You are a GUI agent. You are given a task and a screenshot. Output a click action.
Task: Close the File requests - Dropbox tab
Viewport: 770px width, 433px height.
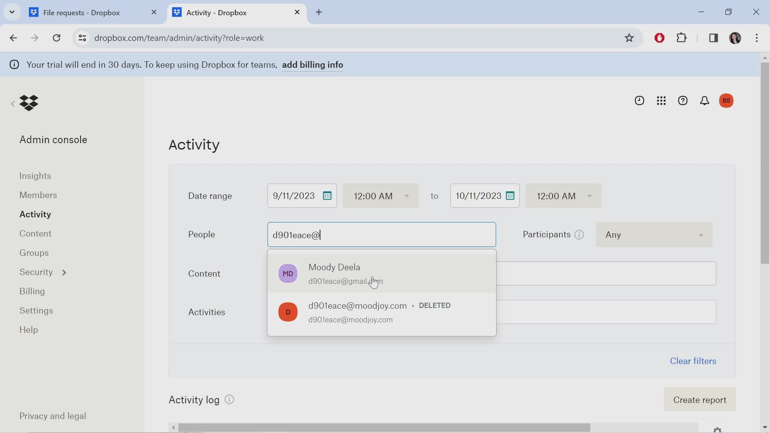(x=154, y=12)
